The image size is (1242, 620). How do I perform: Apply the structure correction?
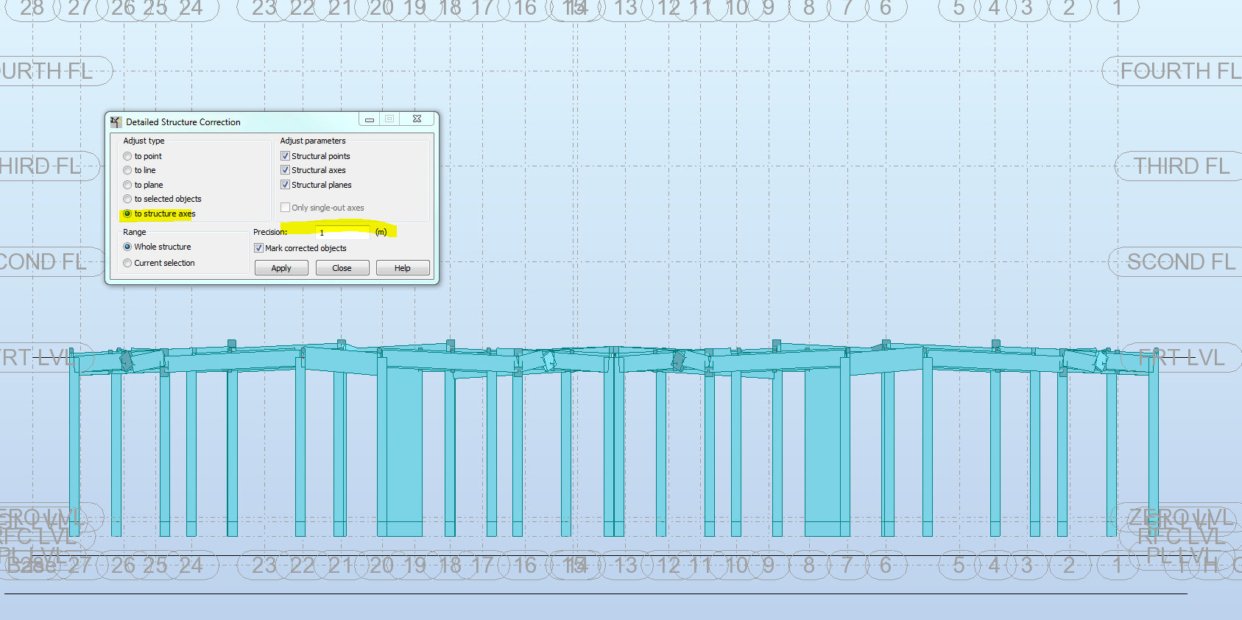click(281, 268)
